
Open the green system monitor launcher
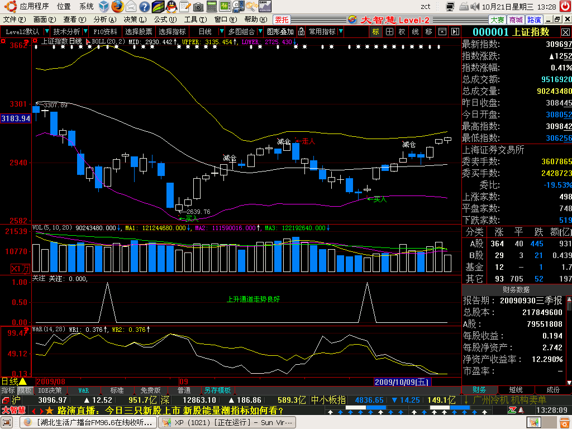(225, 6)
